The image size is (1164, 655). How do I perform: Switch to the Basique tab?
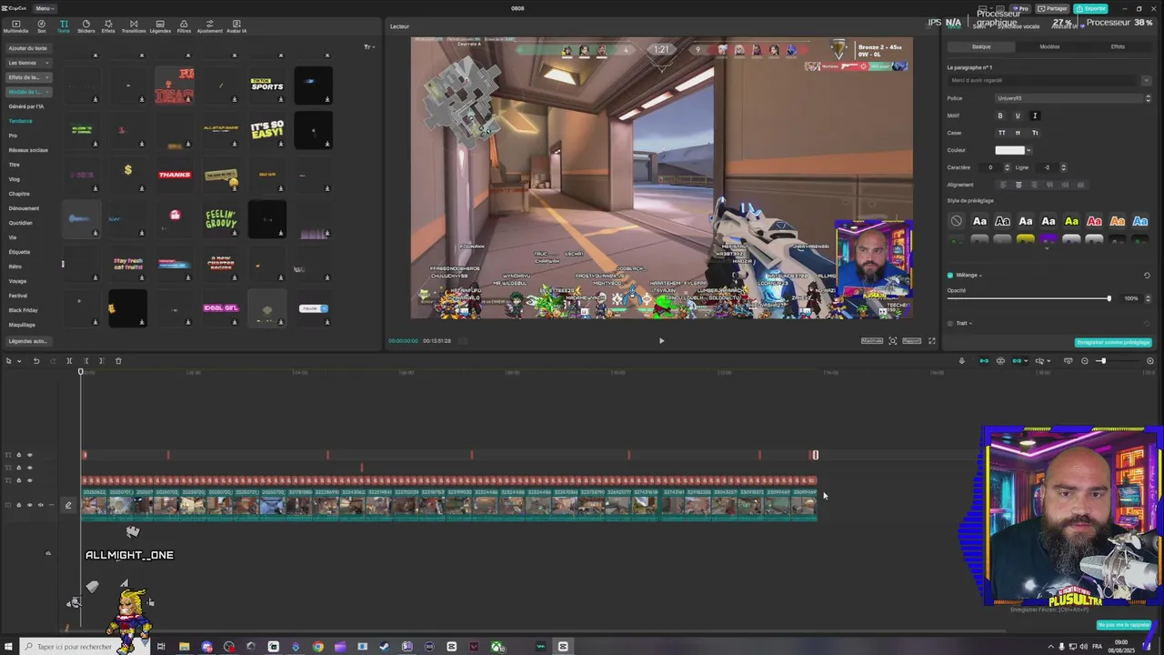(981, 46)
